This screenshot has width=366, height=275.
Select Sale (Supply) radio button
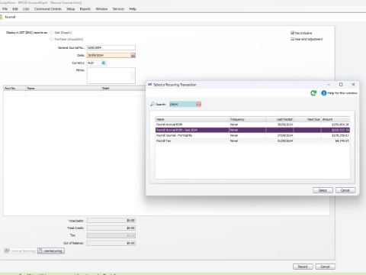[x=51, y=33]
